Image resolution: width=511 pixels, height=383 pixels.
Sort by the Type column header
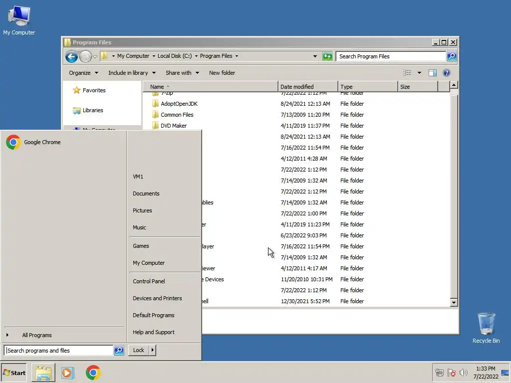[368, 87]
